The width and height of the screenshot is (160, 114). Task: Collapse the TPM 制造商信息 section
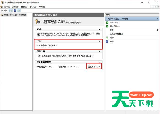(x=99, y=62)
